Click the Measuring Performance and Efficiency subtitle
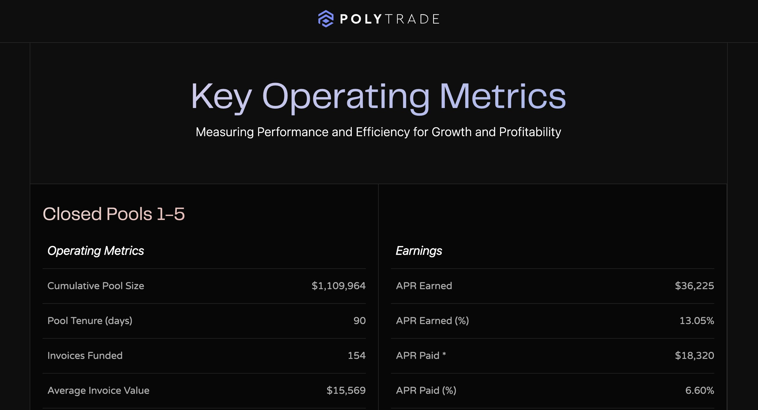Image resolution: width=758 pixels, height=410 pixels. tap(378, 132)
